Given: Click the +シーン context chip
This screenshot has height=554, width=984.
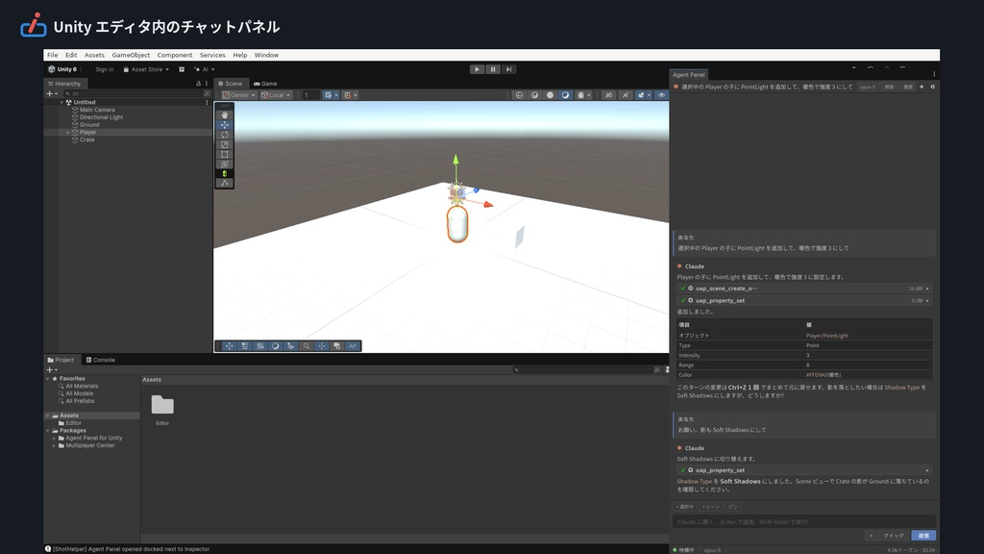Looking at the screenshot, I should (x=711, y=507).
